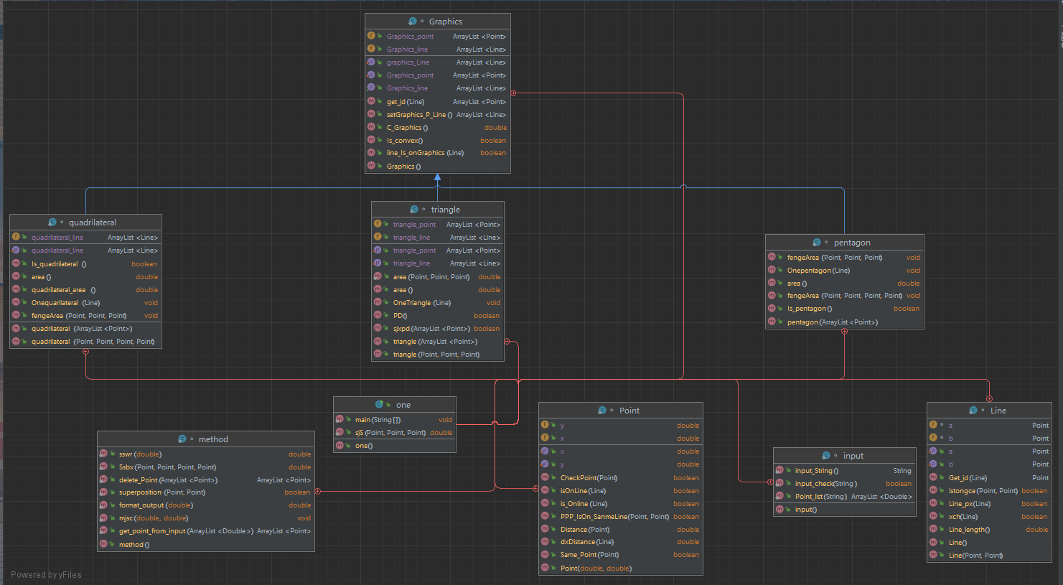Select the Point class title
The image size is (1063, 585).
pyautogui.click(x=629, y=411)
